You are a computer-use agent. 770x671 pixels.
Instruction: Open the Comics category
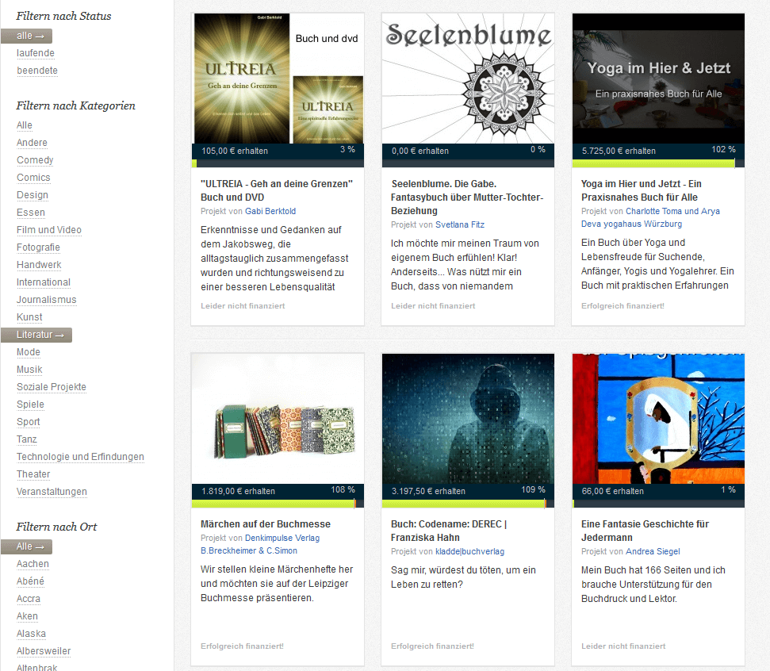point(33,178)
